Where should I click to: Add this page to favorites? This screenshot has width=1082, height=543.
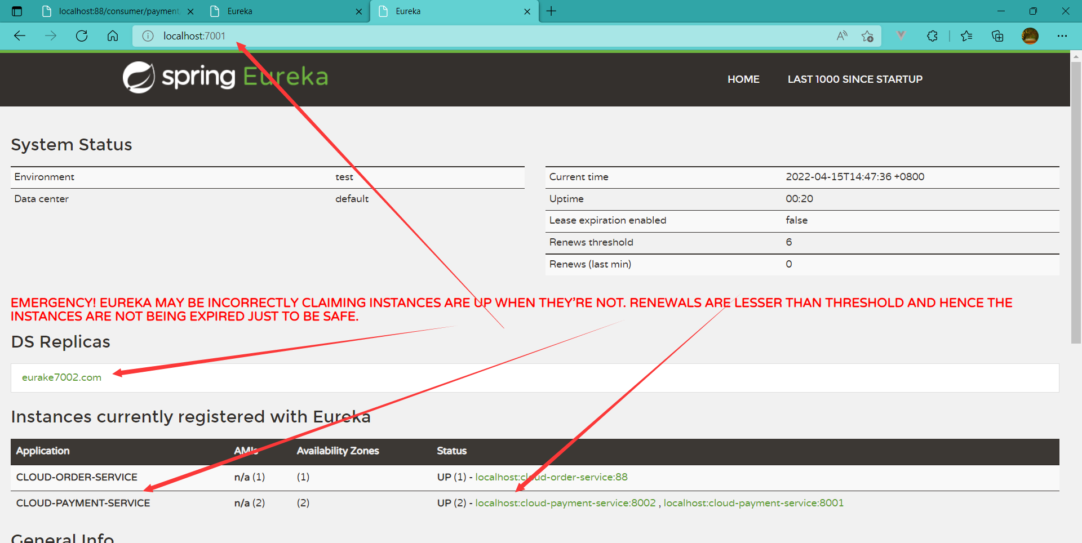(867, 36)
